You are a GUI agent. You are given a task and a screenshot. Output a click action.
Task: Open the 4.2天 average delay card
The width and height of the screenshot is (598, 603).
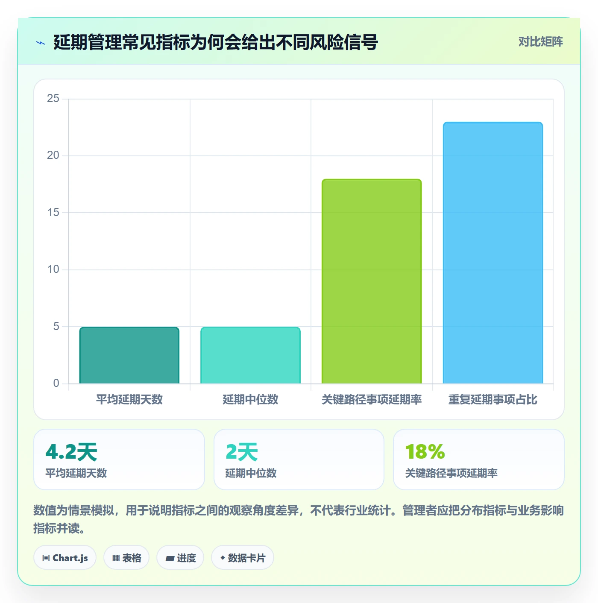(x=119, y=460)
